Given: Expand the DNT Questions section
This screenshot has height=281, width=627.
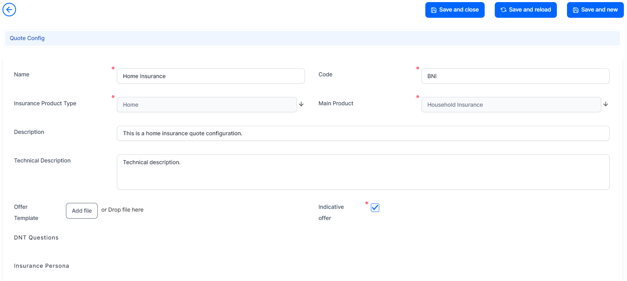Looking at the screenshot, I should (36, 238).
